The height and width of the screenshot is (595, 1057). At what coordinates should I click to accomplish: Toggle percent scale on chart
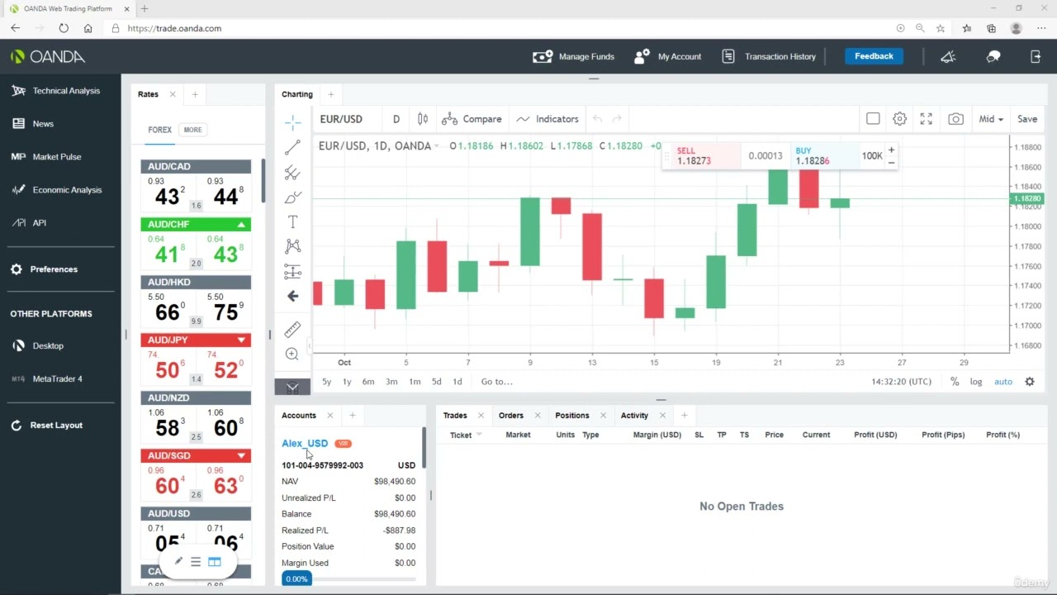tap(955, 382)
